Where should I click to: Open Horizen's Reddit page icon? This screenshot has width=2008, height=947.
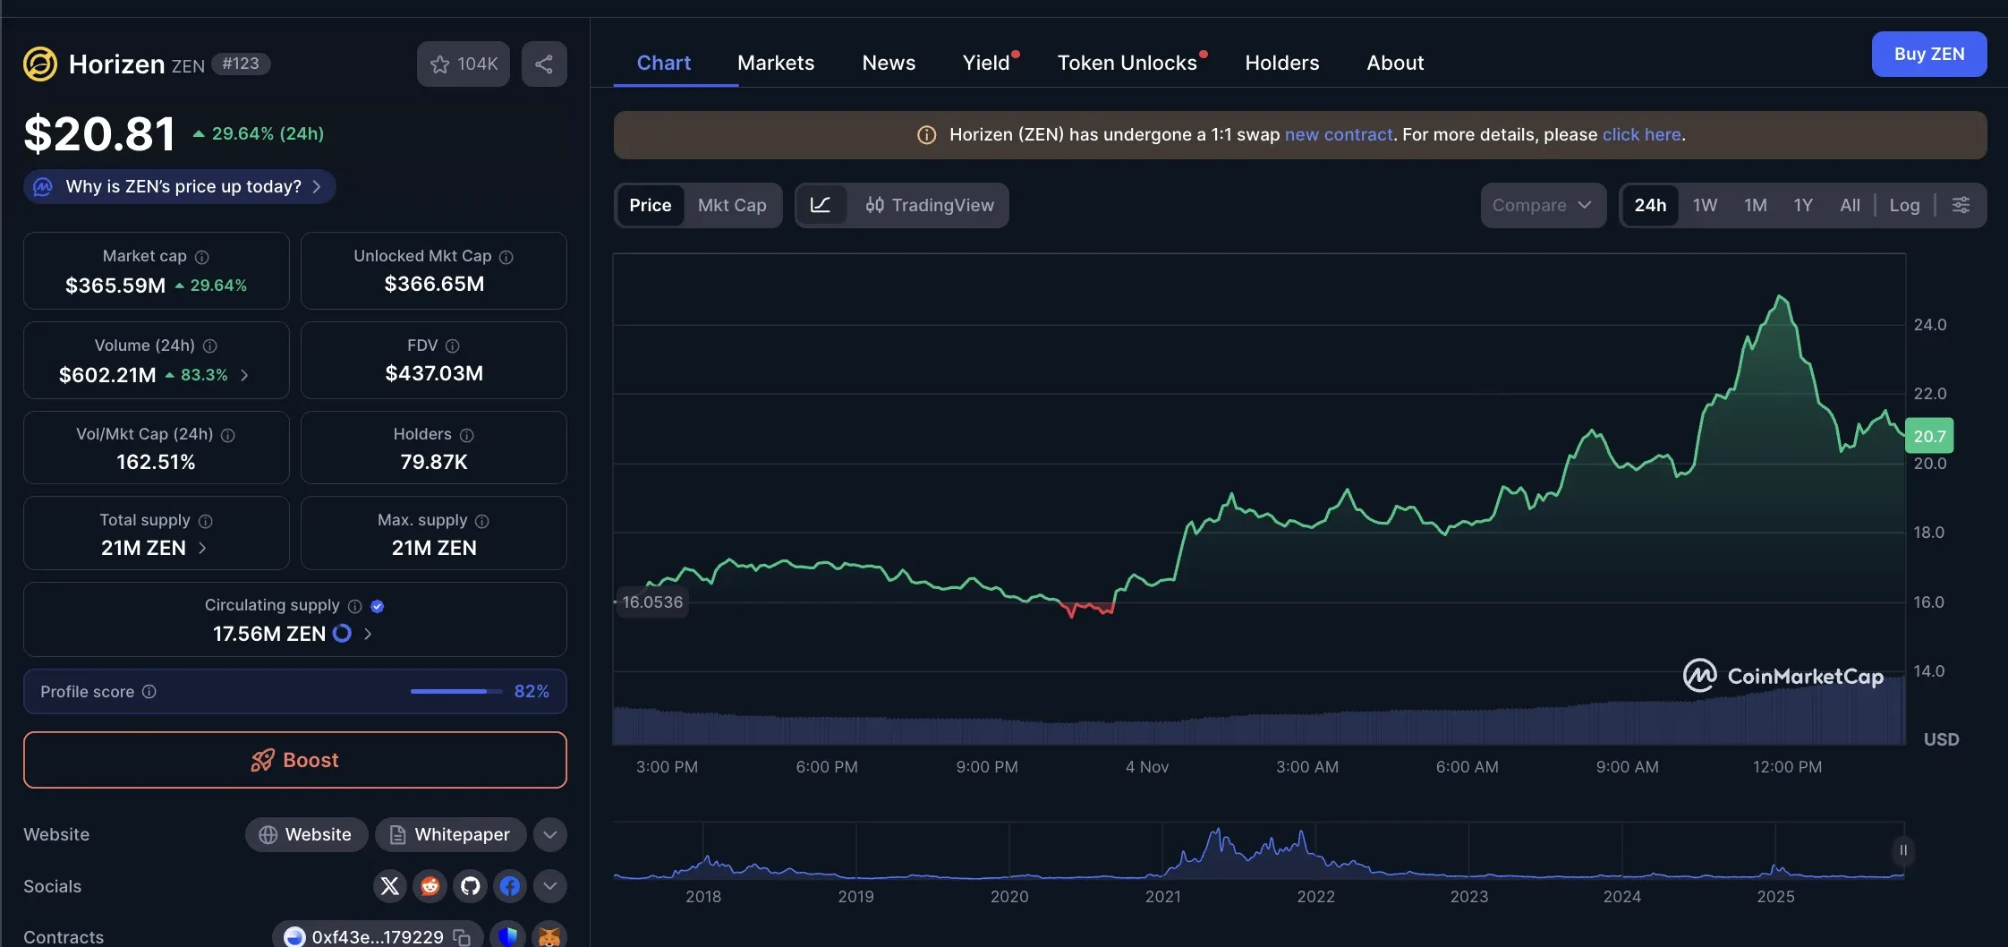tap(430, 886)
